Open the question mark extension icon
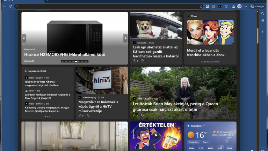268x151 pixels. [x=213, y=6]
